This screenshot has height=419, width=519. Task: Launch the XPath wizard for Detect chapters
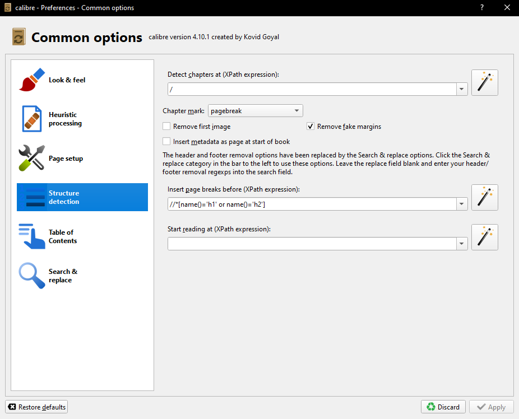point(485,83)
